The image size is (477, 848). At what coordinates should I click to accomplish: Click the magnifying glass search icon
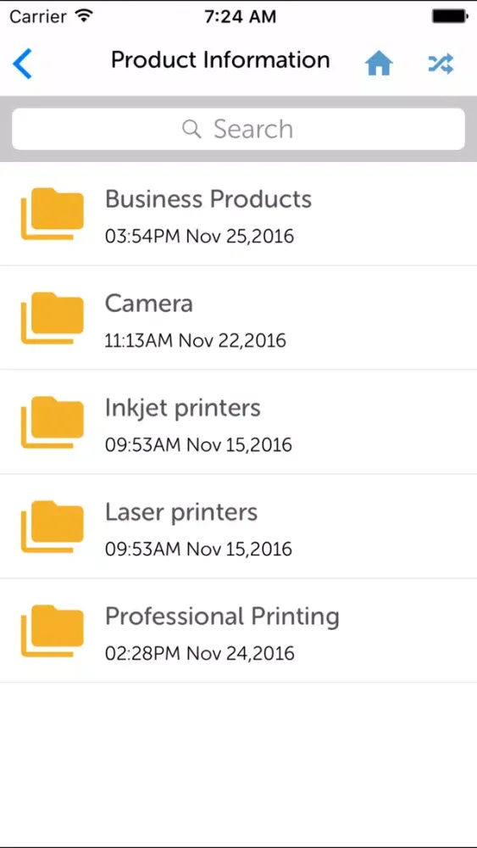[191, 129]
